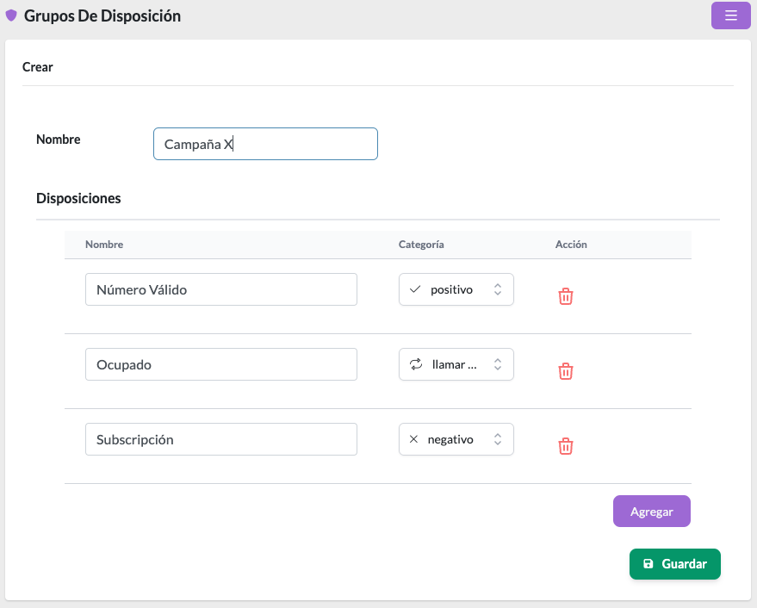The image size is (757, 608).
Task: Open the positivo category dropdown
Action: pyautogui.click(x=456, y=289)
